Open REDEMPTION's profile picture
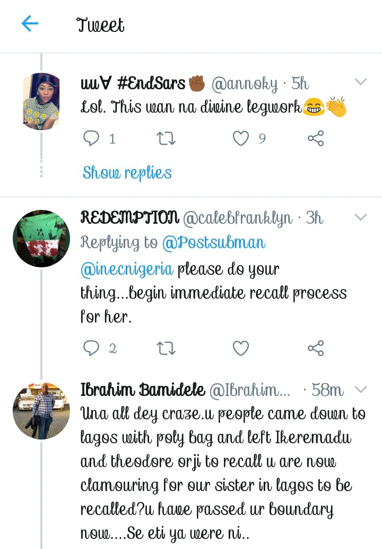 41,238
